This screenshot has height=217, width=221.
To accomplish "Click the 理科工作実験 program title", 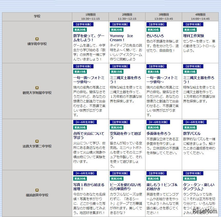I will [194, 36].
